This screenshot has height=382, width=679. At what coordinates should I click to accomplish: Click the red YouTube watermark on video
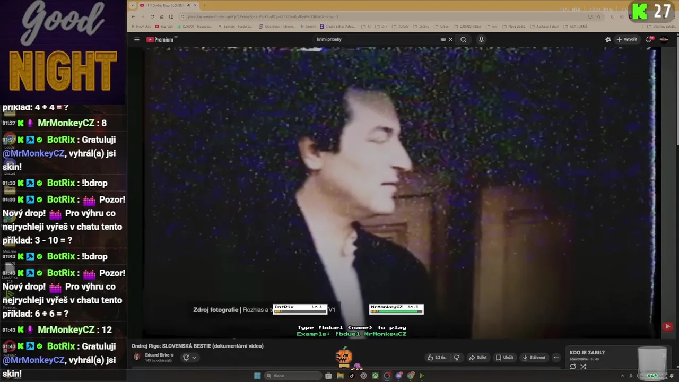(667, 327)
